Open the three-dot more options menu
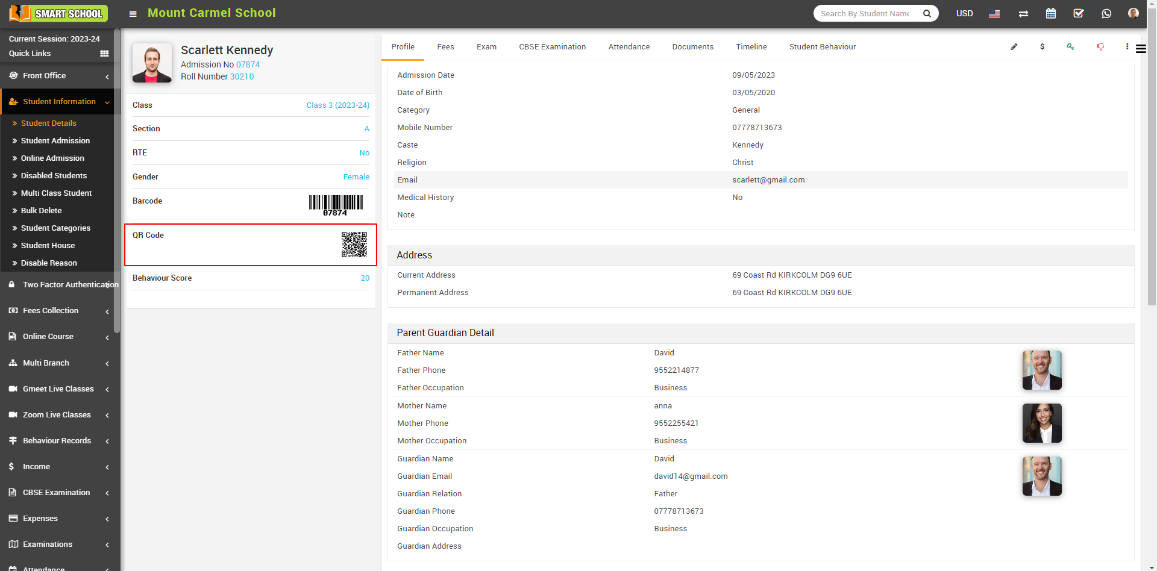 click(x=1127, y=47)
